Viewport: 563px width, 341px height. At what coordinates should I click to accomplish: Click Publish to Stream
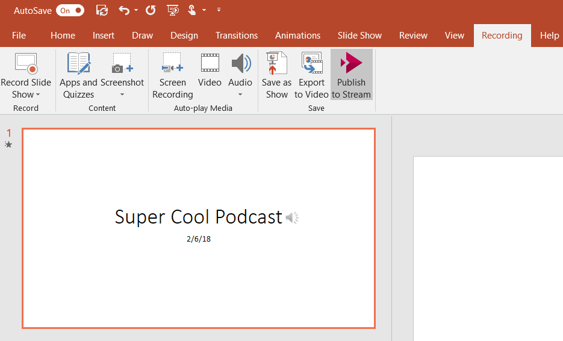[x=351, y=75]
